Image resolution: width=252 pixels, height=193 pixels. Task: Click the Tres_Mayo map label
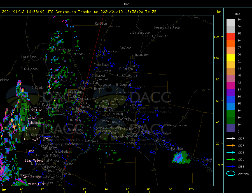(x=102, y=65)
